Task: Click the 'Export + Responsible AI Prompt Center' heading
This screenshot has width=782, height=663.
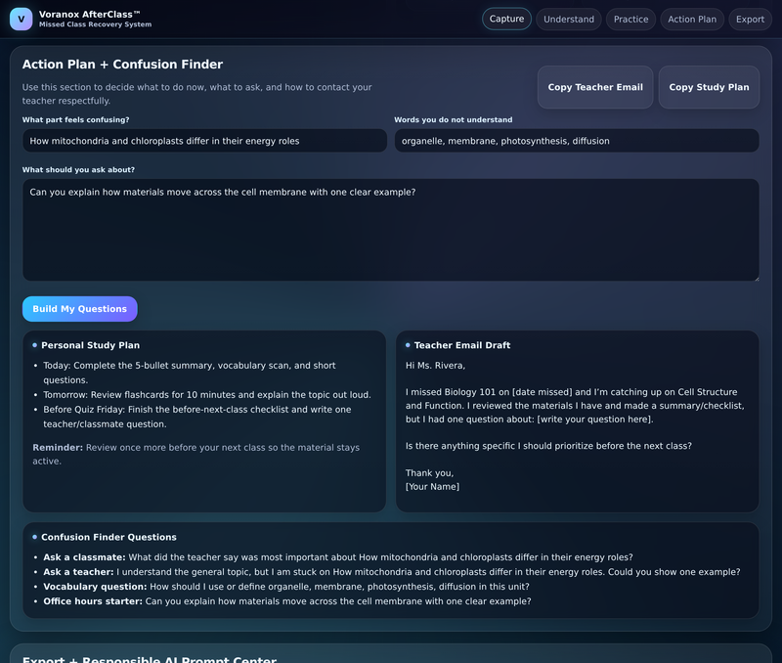Action: [x=150, y=659]
